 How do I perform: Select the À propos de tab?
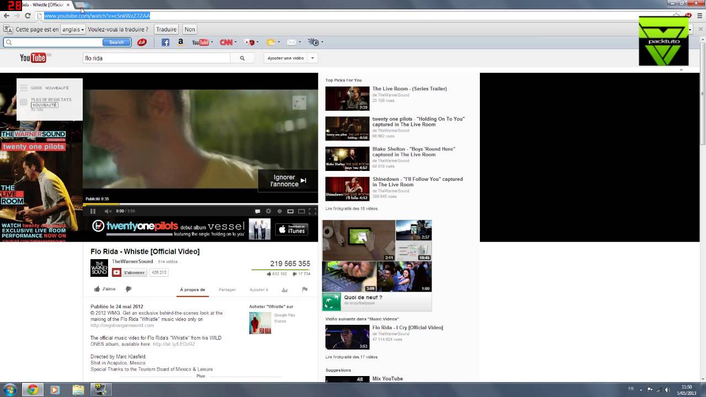pyautogui.click(x=192, y=289)
